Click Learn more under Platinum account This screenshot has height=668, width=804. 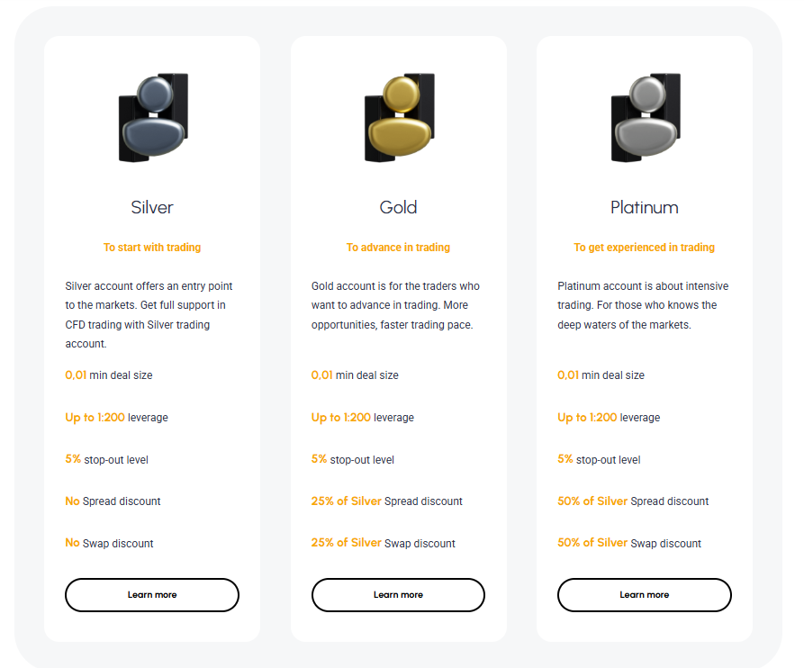point(644,595)
